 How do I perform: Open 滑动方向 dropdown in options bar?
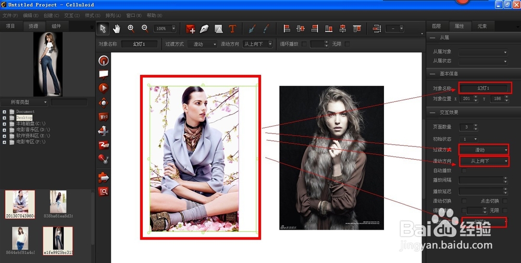(257, 44)
